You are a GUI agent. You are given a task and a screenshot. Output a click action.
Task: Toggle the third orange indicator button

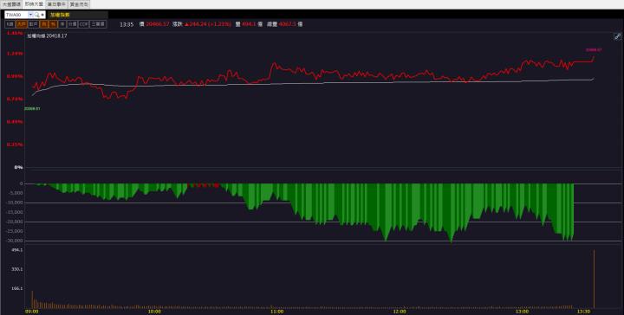53,24
